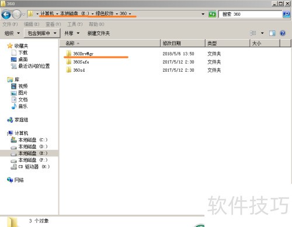Click the search magnifier icon
The width and height of the screenshot is (292, 227).
tap(286, 14)
